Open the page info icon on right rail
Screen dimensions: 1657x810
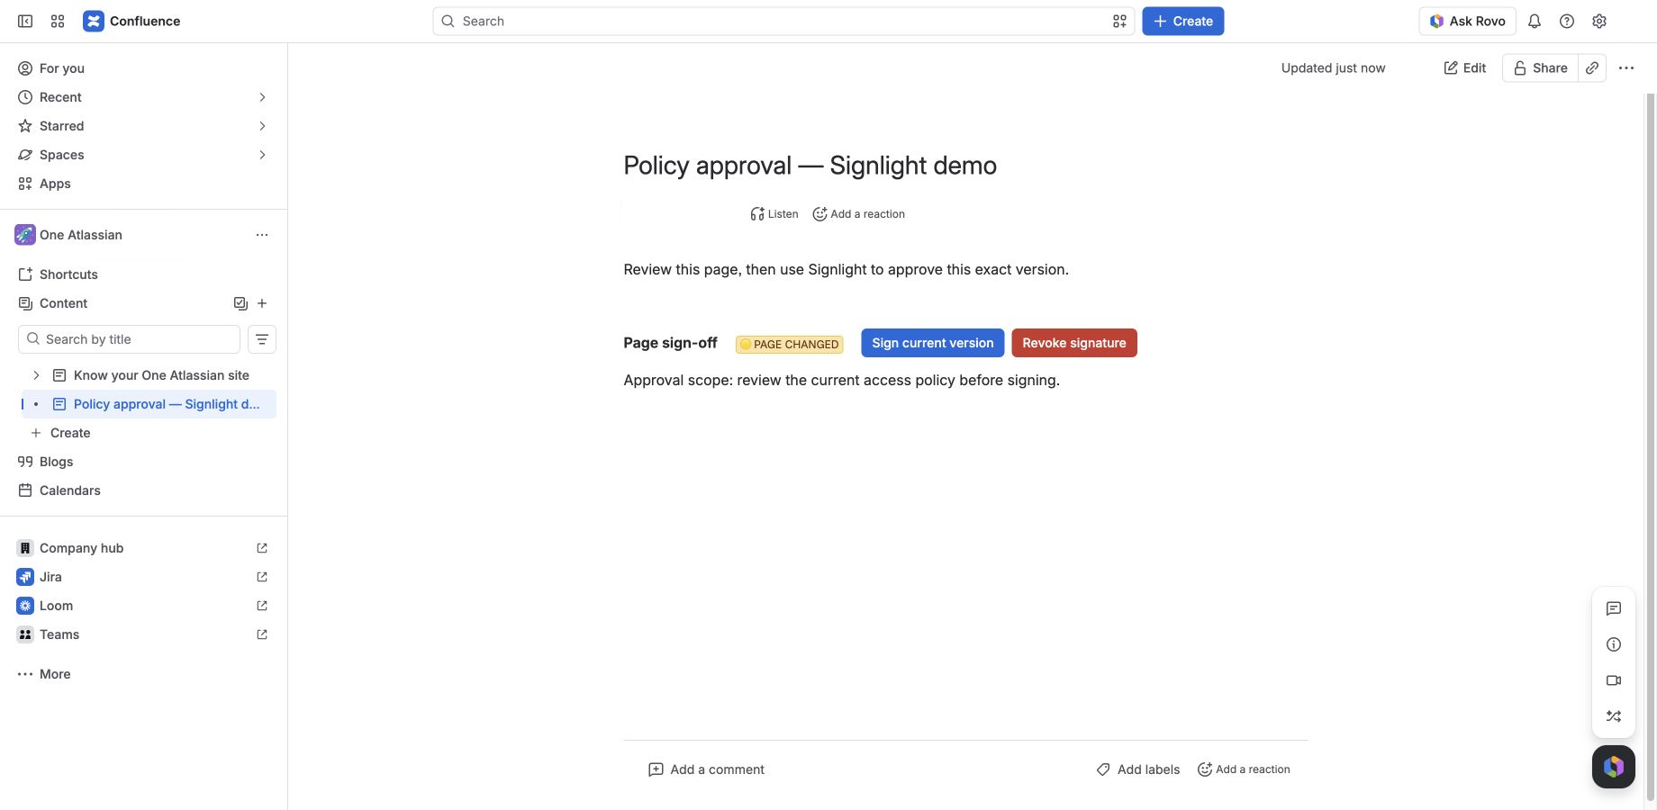point(1614,644)
